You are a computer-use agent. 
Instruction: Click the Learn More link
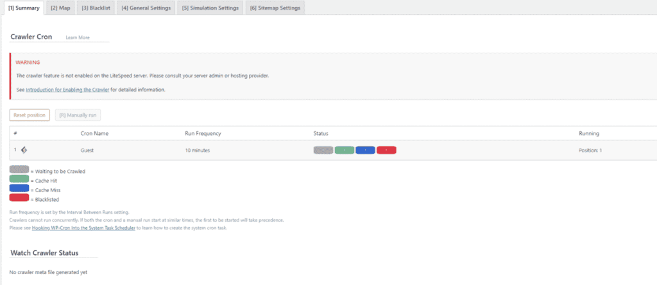coord(78,37)
